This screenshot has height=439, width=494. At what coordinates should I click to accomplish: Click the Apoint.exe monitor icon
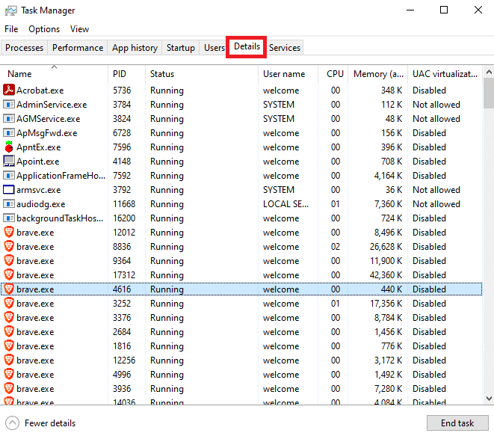[9, 161]
